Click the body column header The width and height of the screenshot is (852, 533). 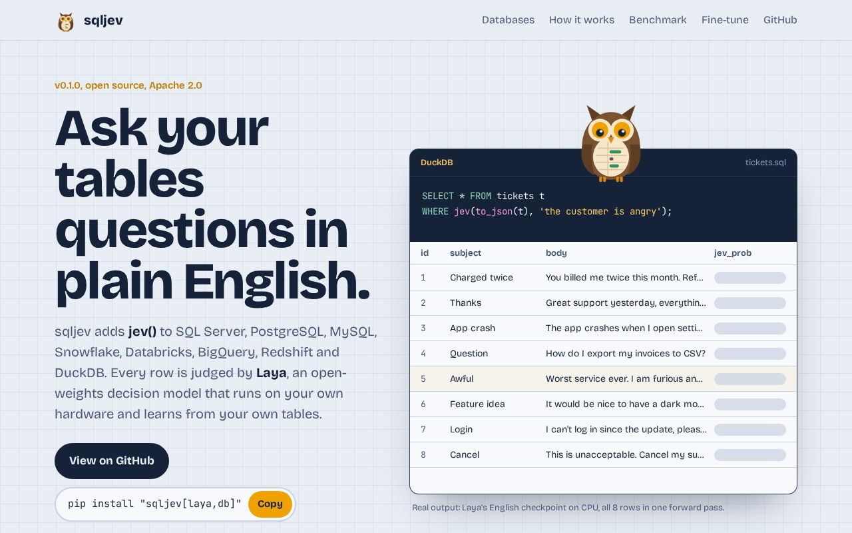(556, 253)
